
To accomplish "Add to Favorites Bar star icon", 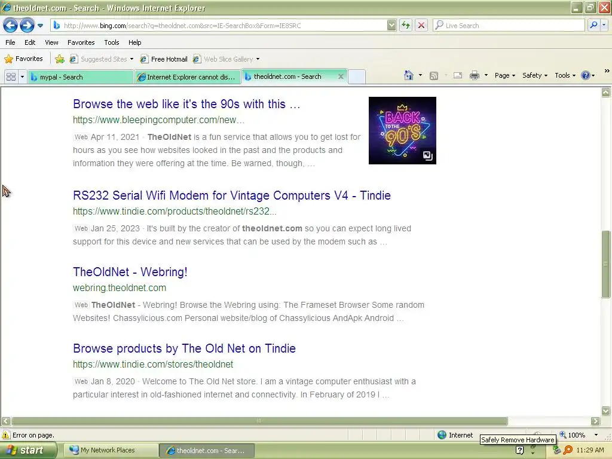I will pos(60,59).
